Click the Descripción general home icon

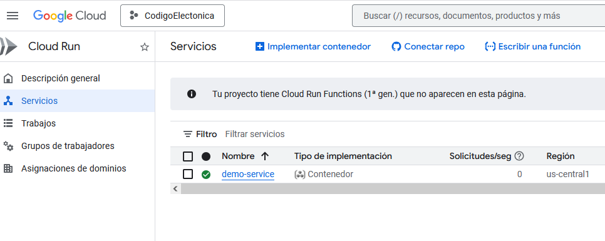point(8,78)
